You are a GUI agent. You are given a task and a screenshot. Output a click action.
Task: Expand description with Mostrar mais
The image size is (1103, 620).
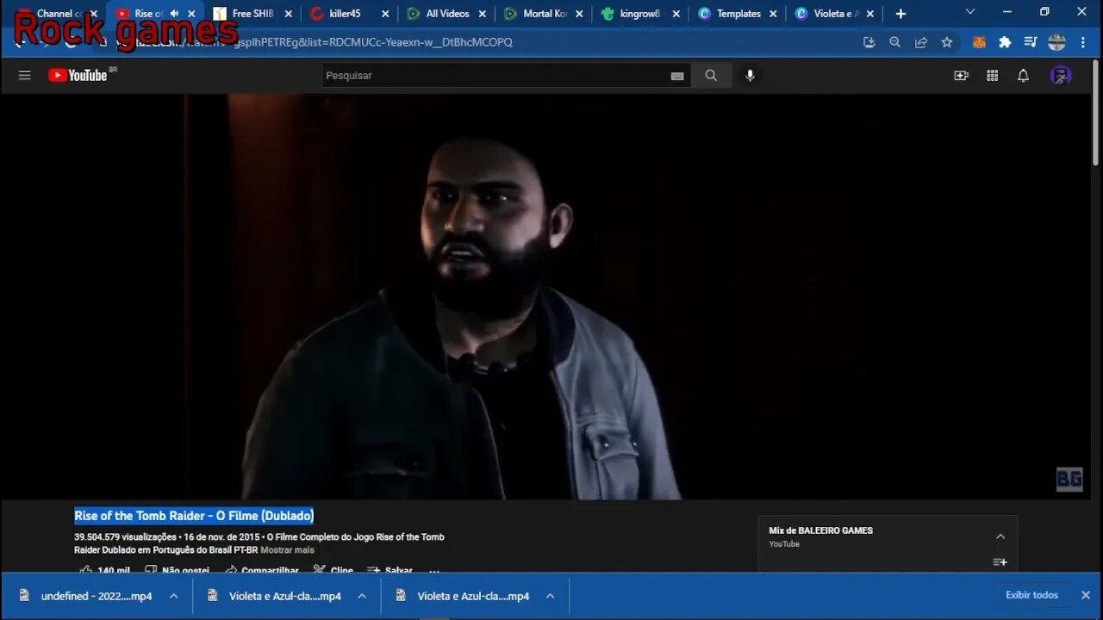pos(287,550)
